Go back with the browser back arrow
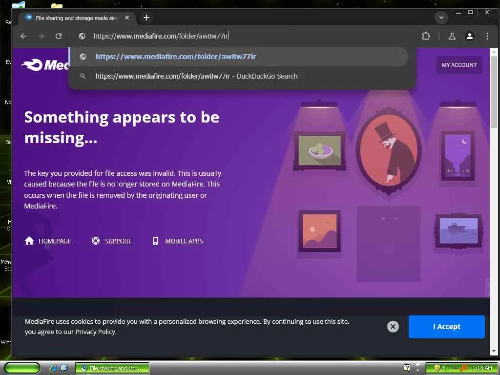500x375 pixels. pos(23,36)
